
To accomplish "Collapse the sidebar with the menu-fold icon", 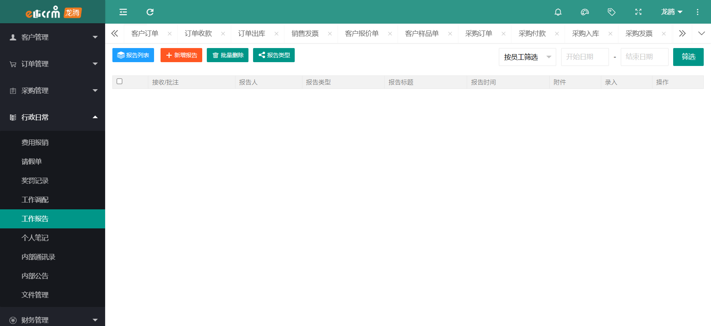I will point(123,12).
